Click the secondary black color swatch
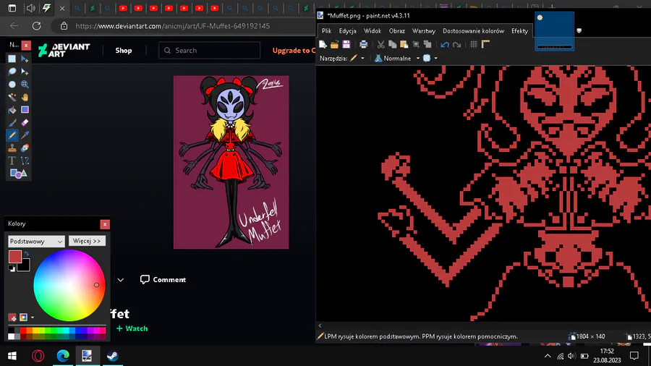Screen dimensions: 651x366 tap(25, 265)
